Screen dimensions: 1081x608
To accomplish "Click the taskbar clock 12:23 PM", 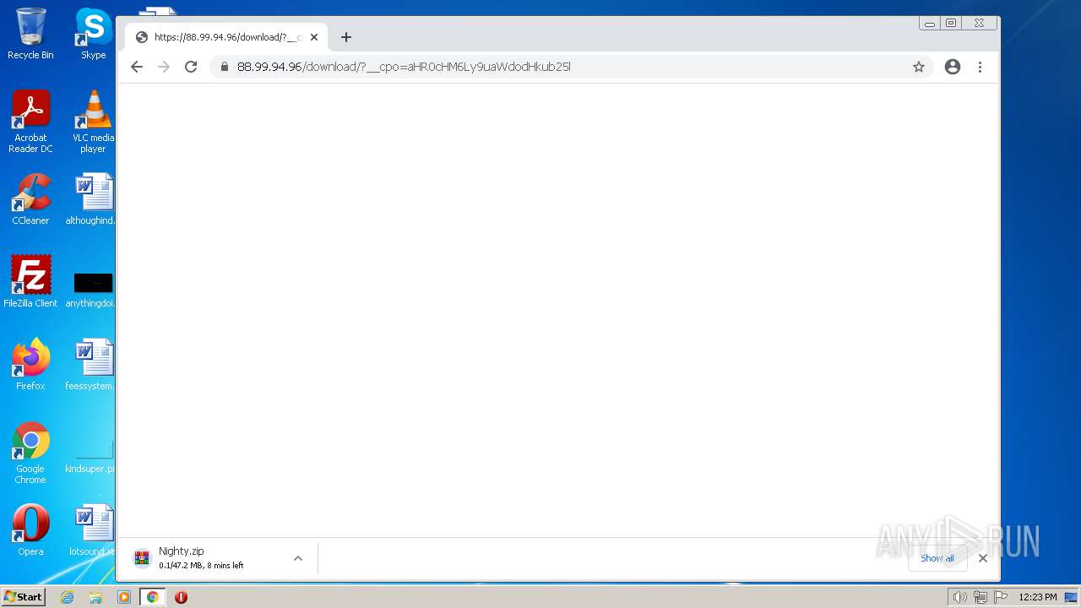I will pos(1037,597).
